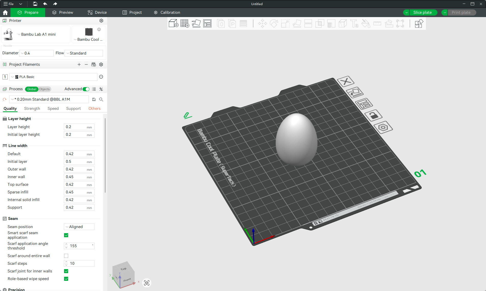Open the Seam position dropdown
This screenshot has width=486, height=291.
click(x=79, y=227)
